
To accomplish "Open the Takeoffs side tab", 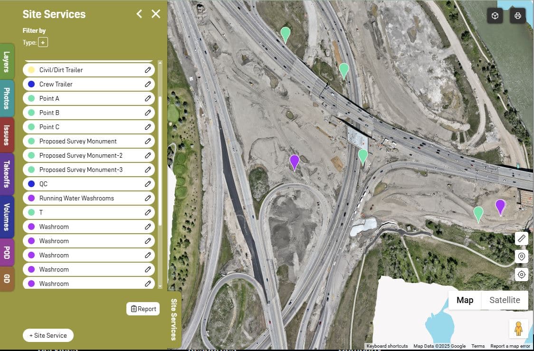I will pyautogui.click(x=7, y=174).
